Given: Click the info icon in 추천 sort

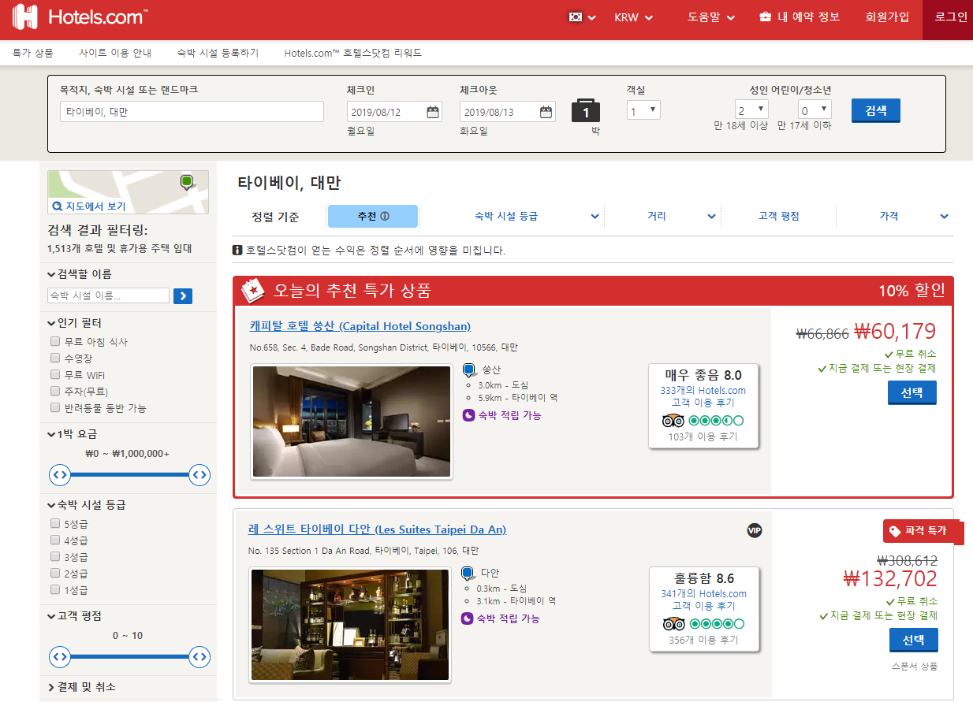Looking at the screenshot, I should [385, 216].
